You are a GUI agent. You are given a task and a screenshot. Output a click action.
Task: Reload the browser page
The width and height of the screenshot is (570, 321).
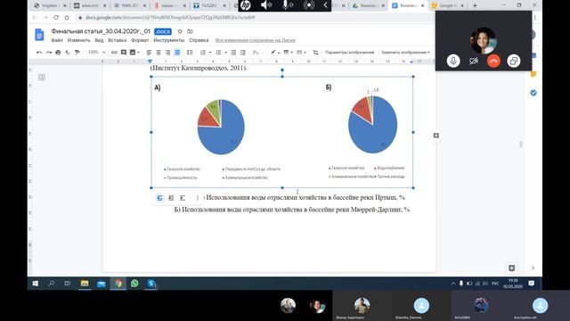point(56,18)
